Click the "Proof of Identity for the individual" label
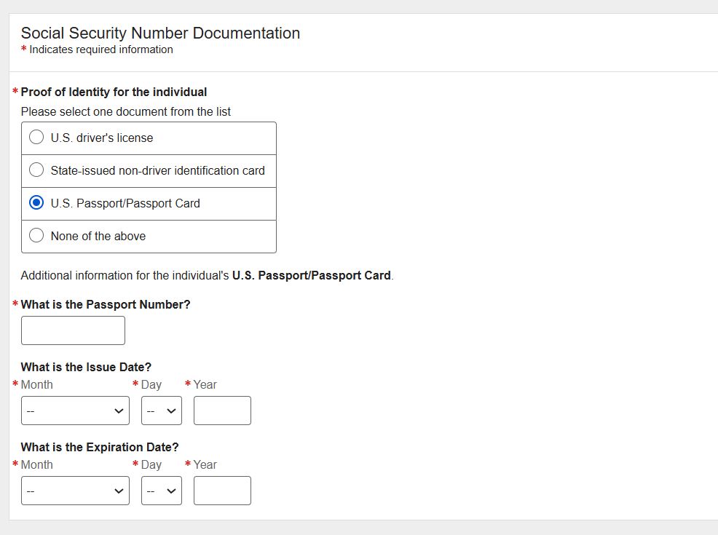This screenshot has height=535, width=718. click(114, 92)
